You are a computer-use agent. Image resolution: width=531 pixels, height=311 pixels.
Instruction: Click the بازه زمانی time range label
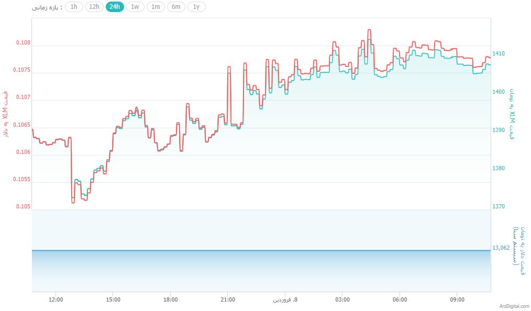pos(47,7)
